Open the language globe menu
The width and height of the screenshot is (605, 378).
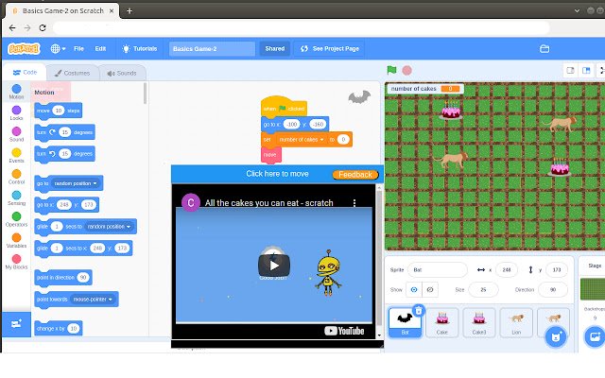point(58,48)
